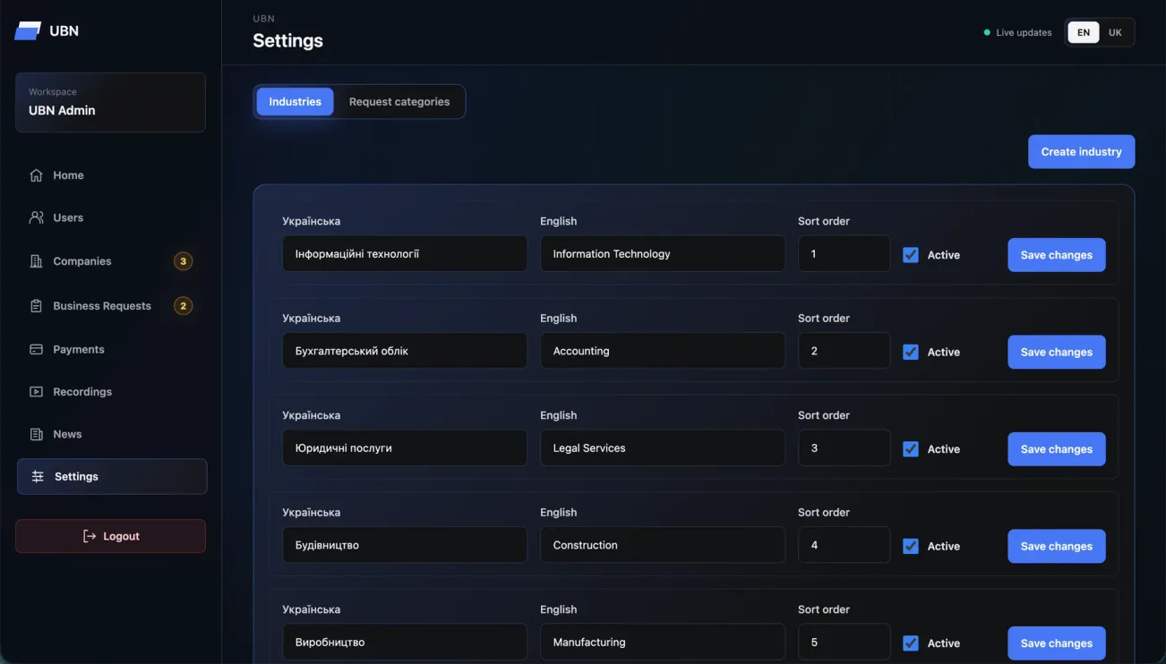Image resolution: width=1166 pixels, height=664 pixels.
Task: Uncheck Active for Accounting
Action: tap(911, 352)
